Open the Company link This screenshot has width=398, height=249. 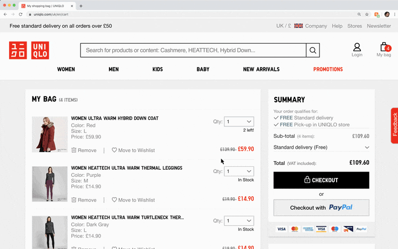316,26
